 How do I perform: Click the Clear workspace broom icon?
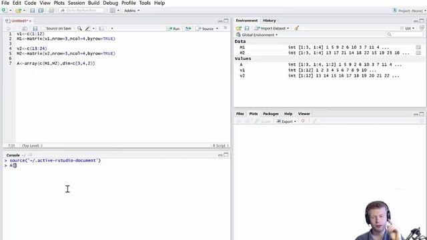point(296,28)
